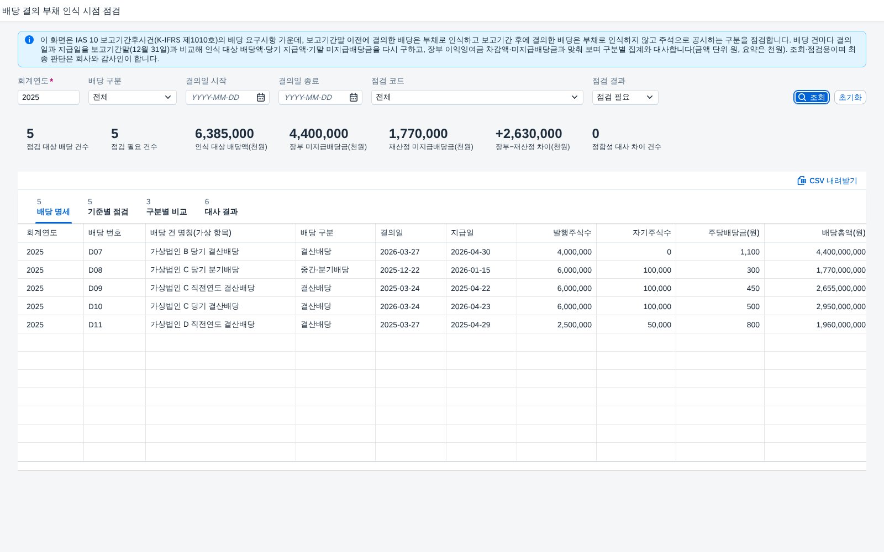Click the +2,630,000 장부−재산정 차이 figure
This screenshot has height=552, width=884.
tap(529, 134)
